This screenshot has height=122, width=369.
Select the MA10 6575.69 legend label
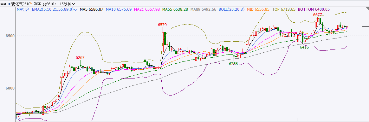(119, 9)
